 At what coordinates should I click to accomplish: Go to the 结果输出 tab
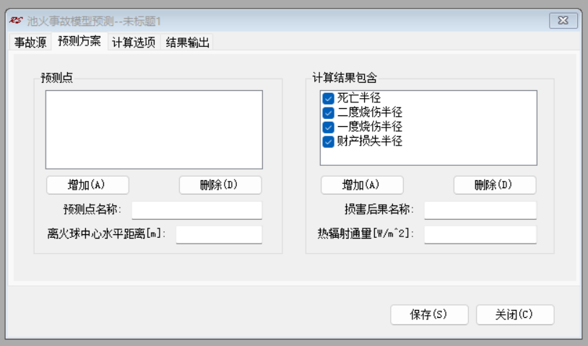(x=188, y=42)
